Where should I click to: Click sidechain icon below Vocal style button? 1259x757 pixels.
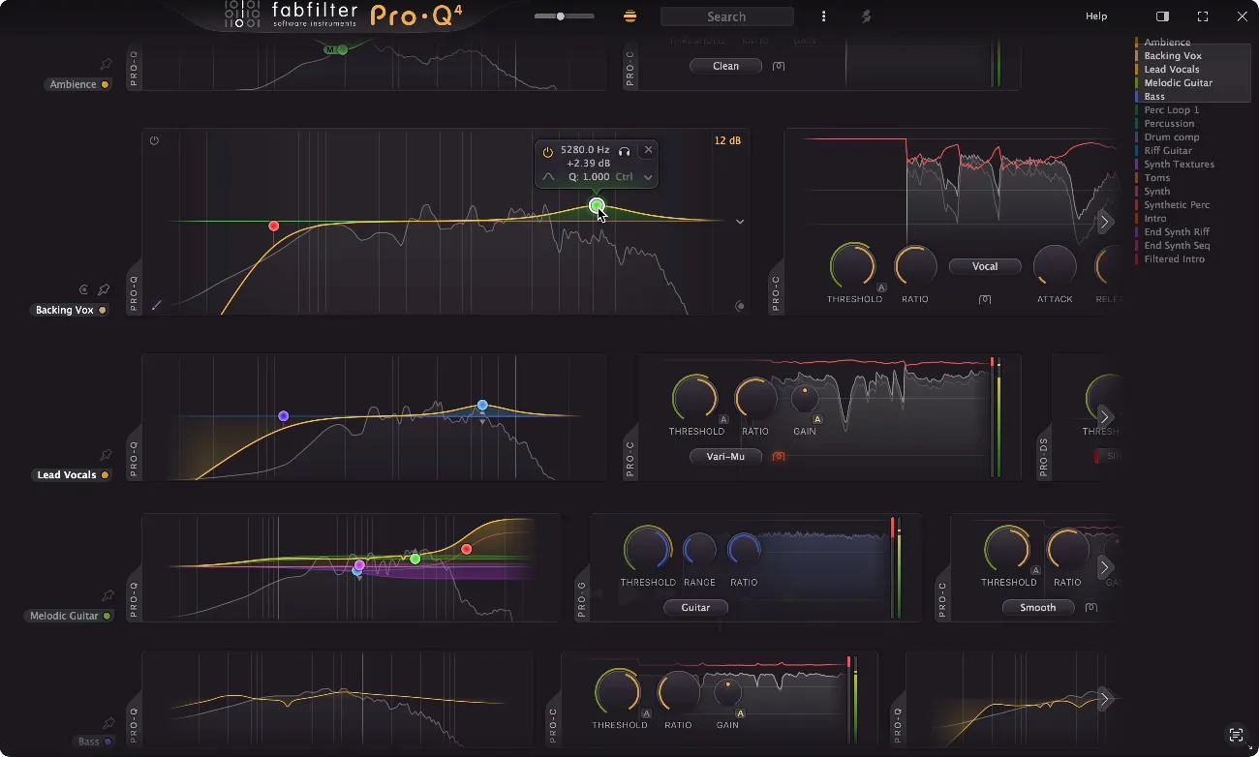[985, 299]
